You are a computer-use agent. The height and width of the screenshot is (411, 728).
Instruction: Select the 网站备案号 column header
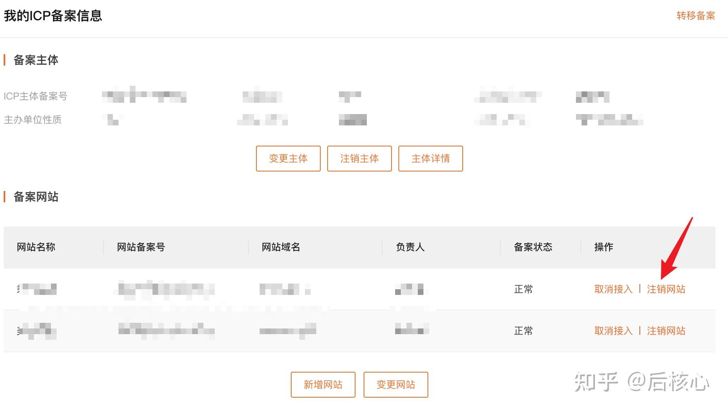tap(141, 247)
